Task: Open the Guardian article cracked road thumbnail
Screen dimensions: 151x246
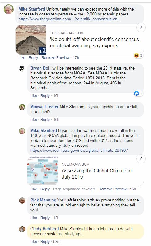Action: (31, 40)
